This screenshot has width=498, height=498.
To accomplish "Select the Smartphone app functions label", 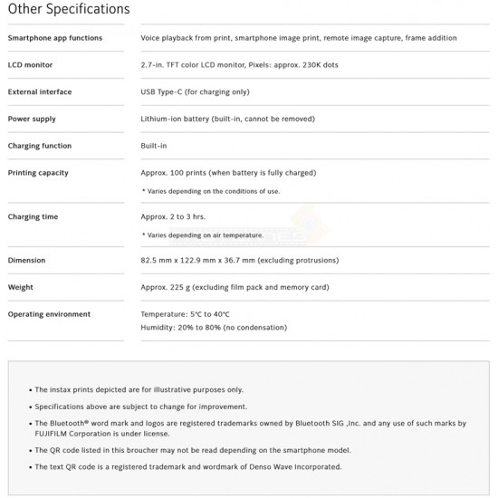I will 55,38.
